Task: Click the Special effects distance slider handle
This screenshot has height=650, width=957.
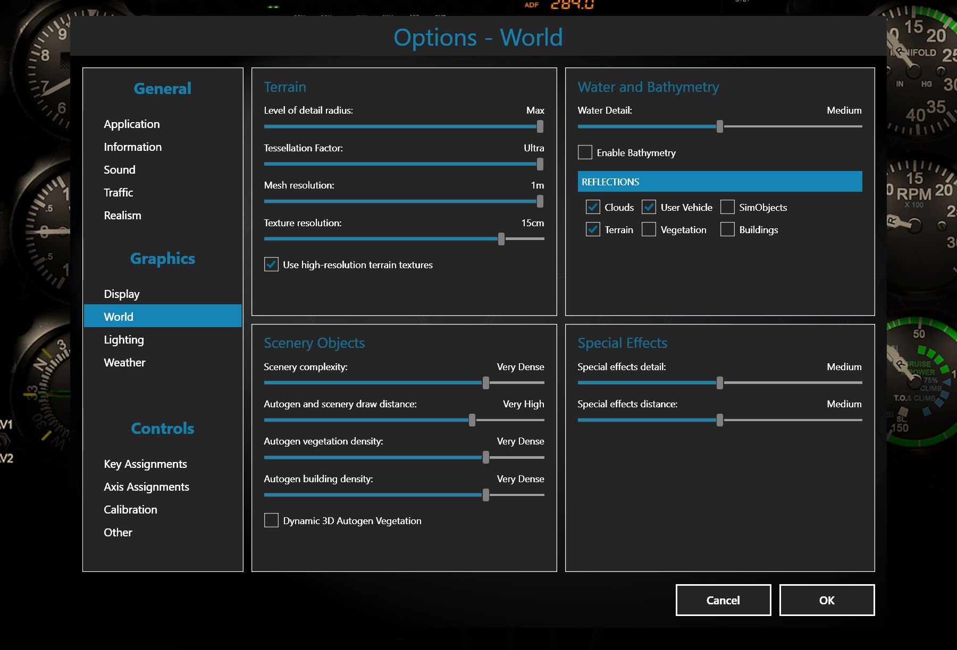Action: pyautogui.click(x=720, y=420)
